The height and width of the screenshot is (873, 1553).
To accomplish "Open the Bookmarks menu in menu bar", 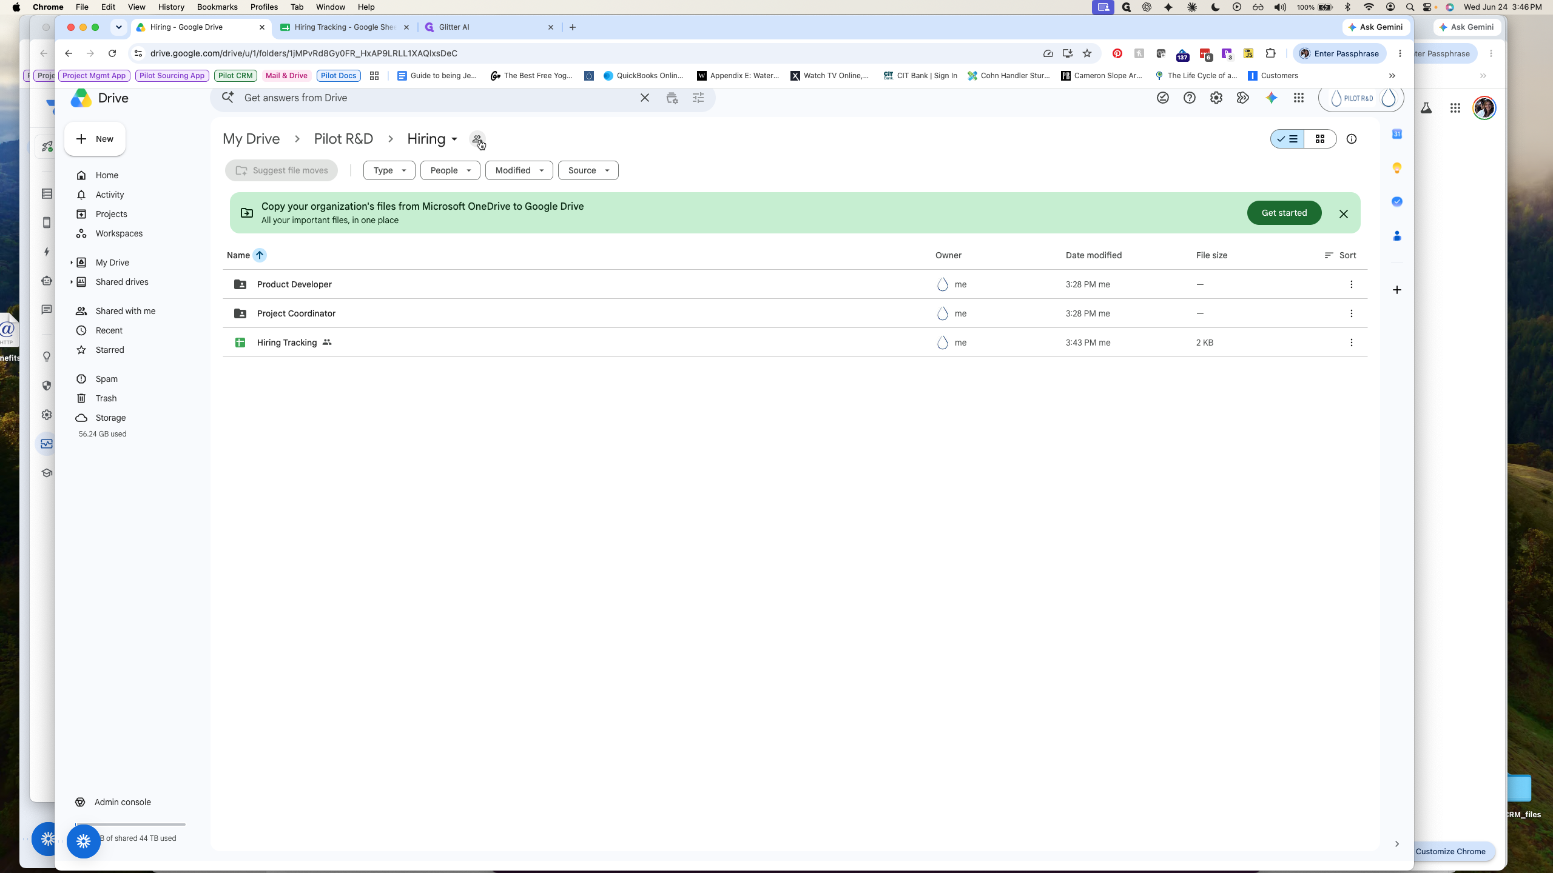I will click(x=217, y=7).
